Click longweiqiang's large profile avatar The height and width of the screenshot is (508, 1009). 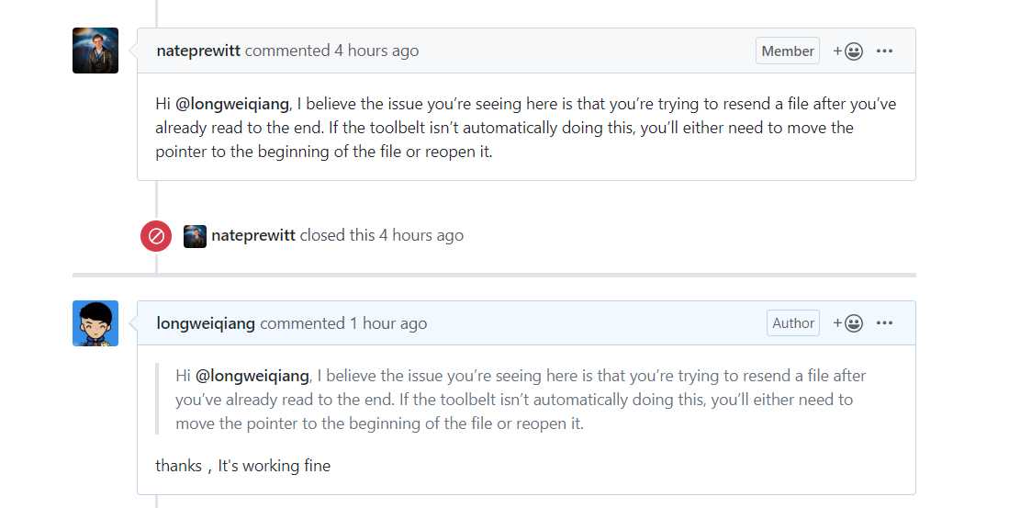95,323
